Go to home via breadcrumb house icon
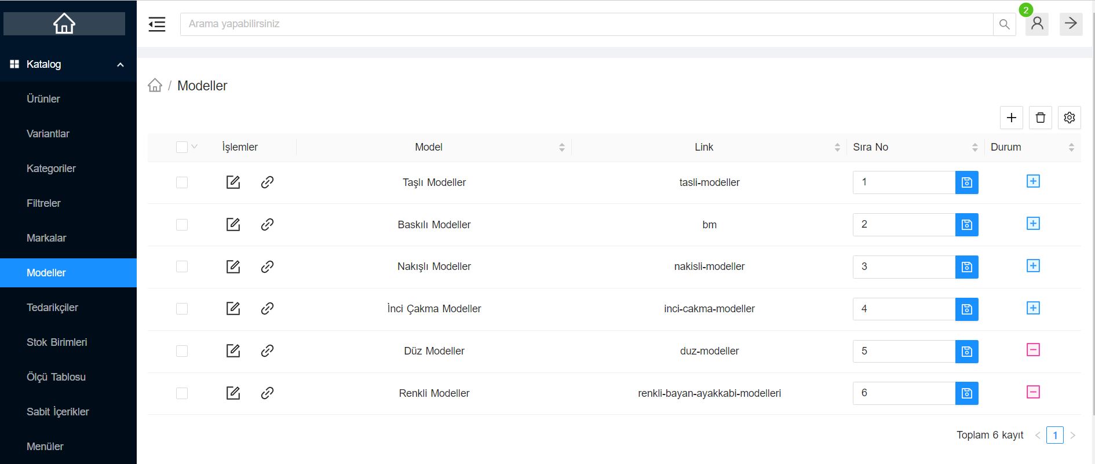This screenshot has width=1095, height=464. 155,86
